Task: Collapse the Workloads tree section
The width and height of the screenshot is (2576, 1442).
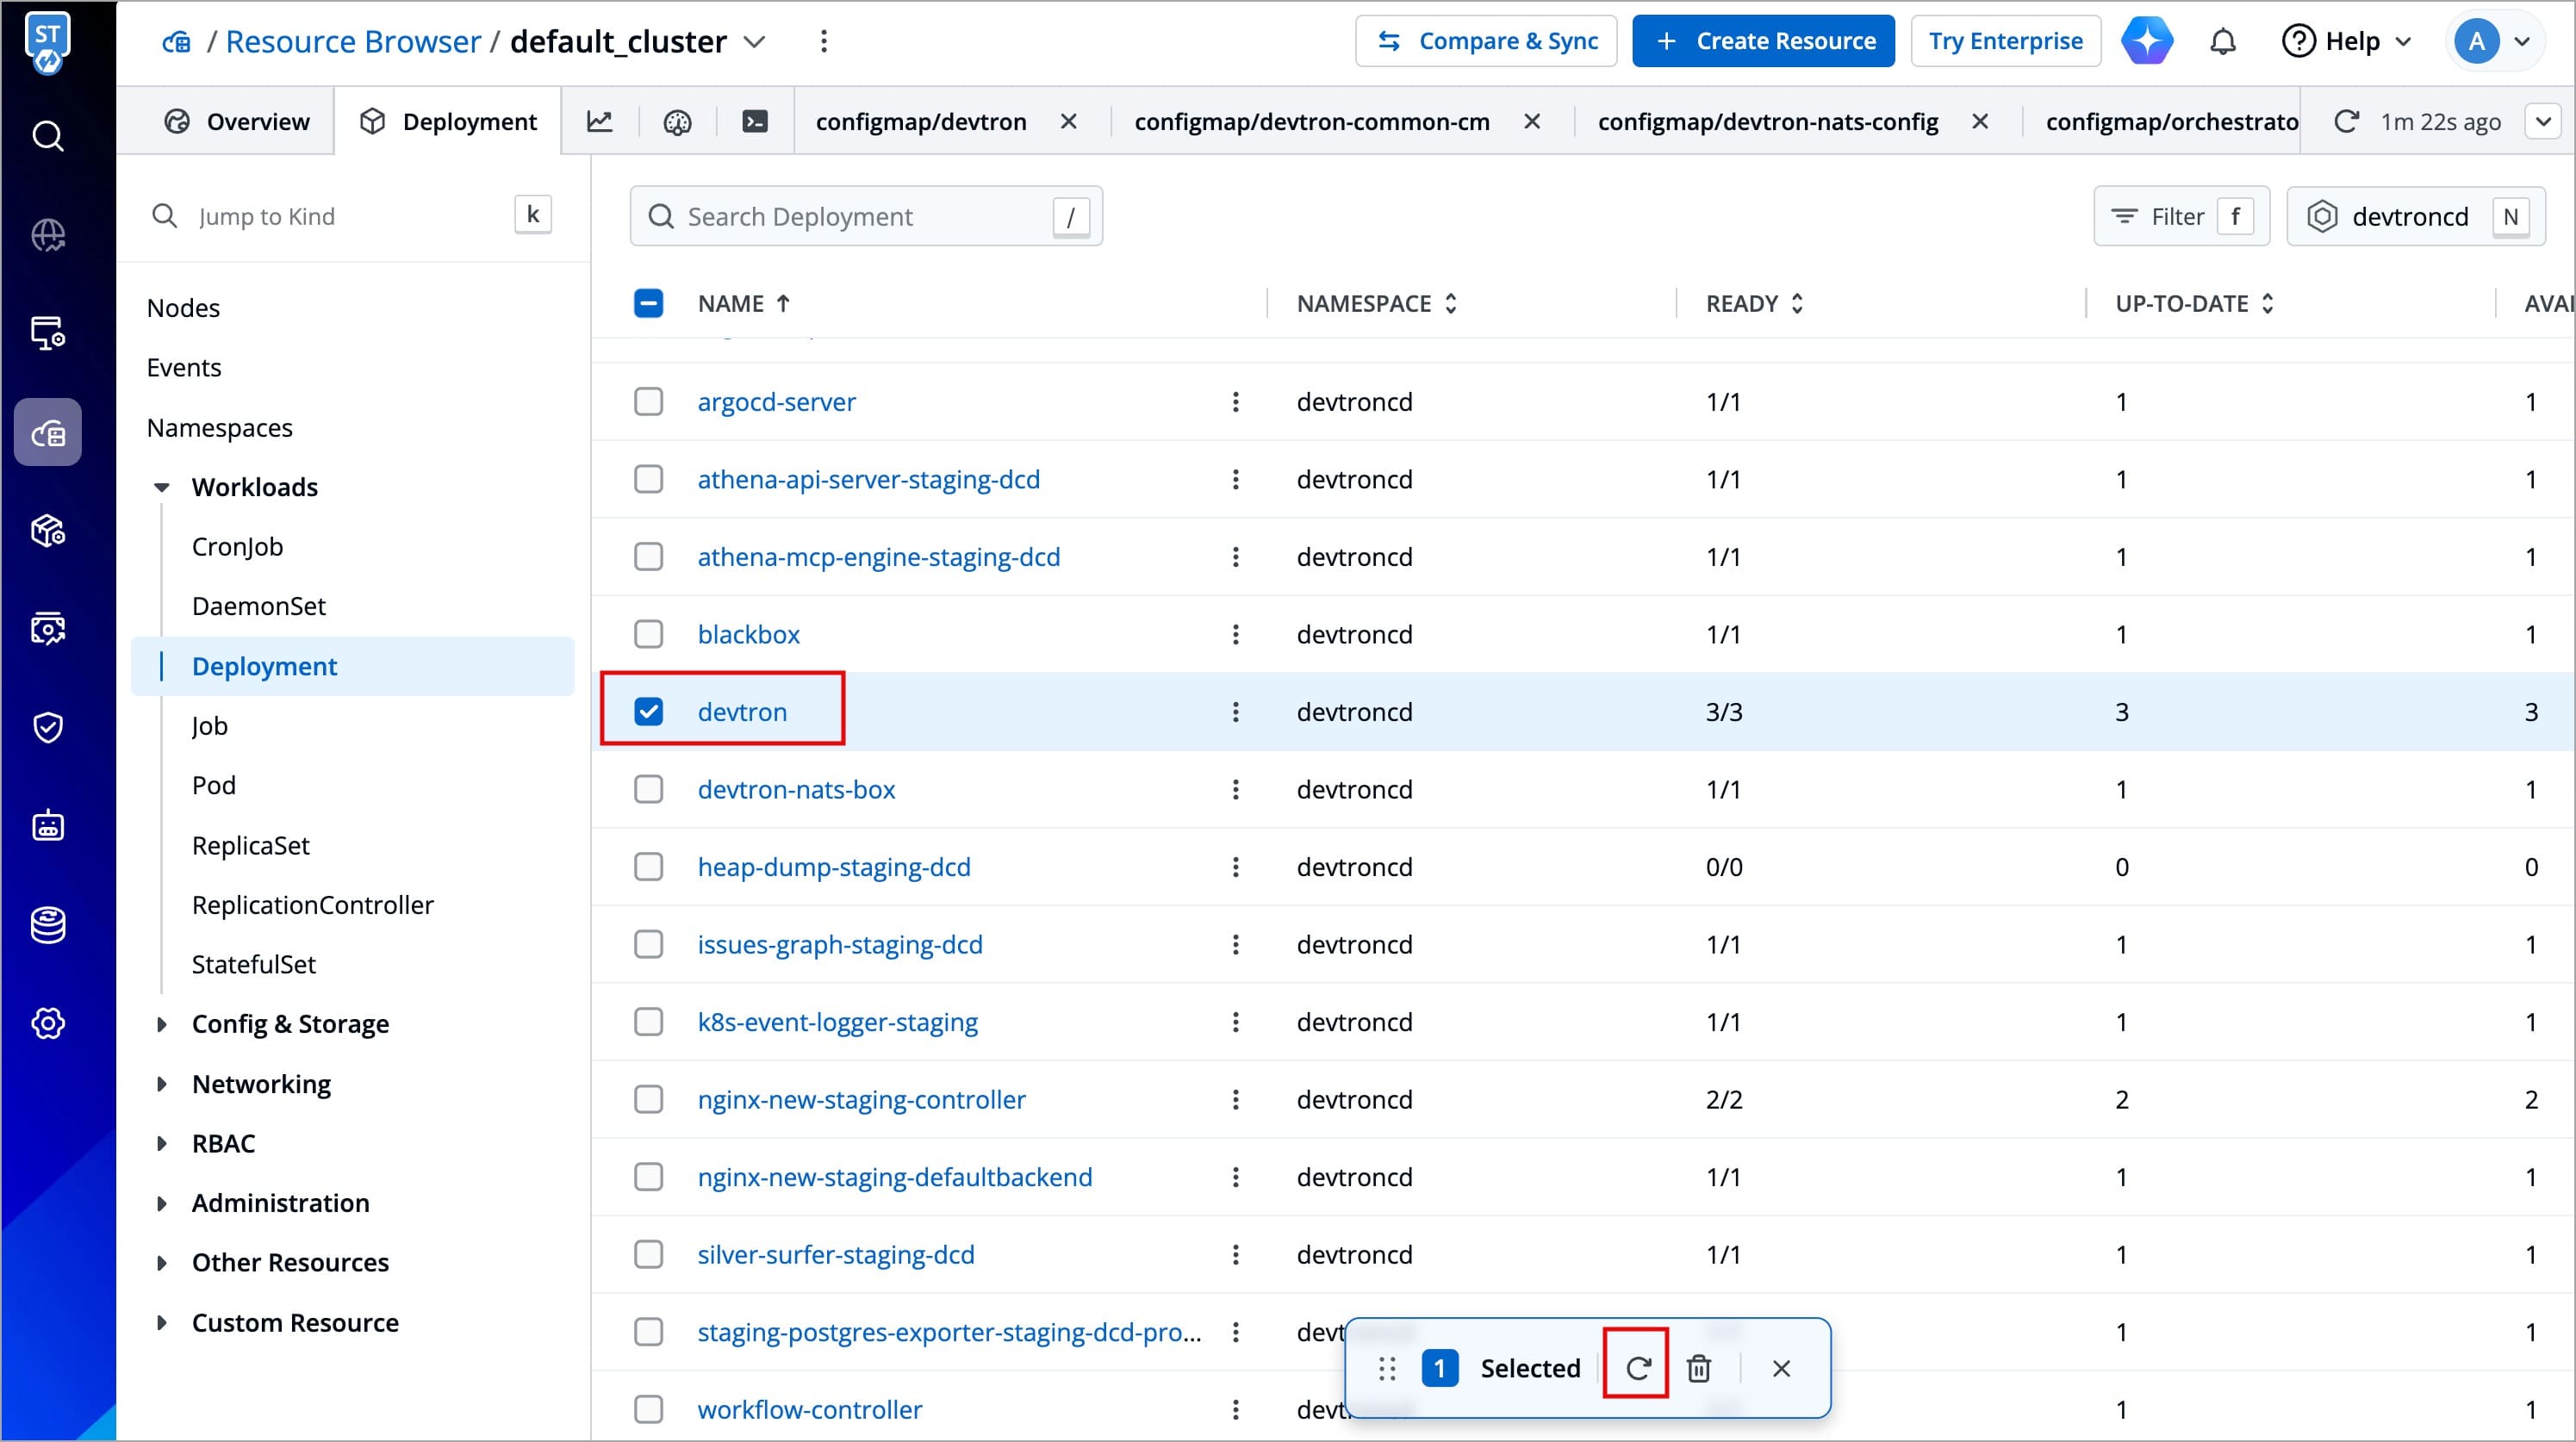Action: 162,487
